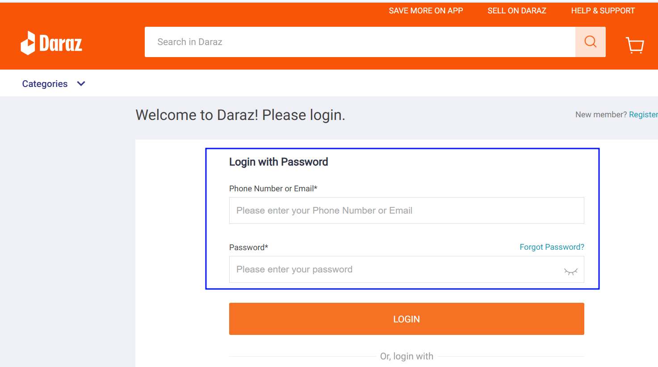Viewport: 658px width, 367px height.
Task: Open the Categories menu label
Action: 45,84
